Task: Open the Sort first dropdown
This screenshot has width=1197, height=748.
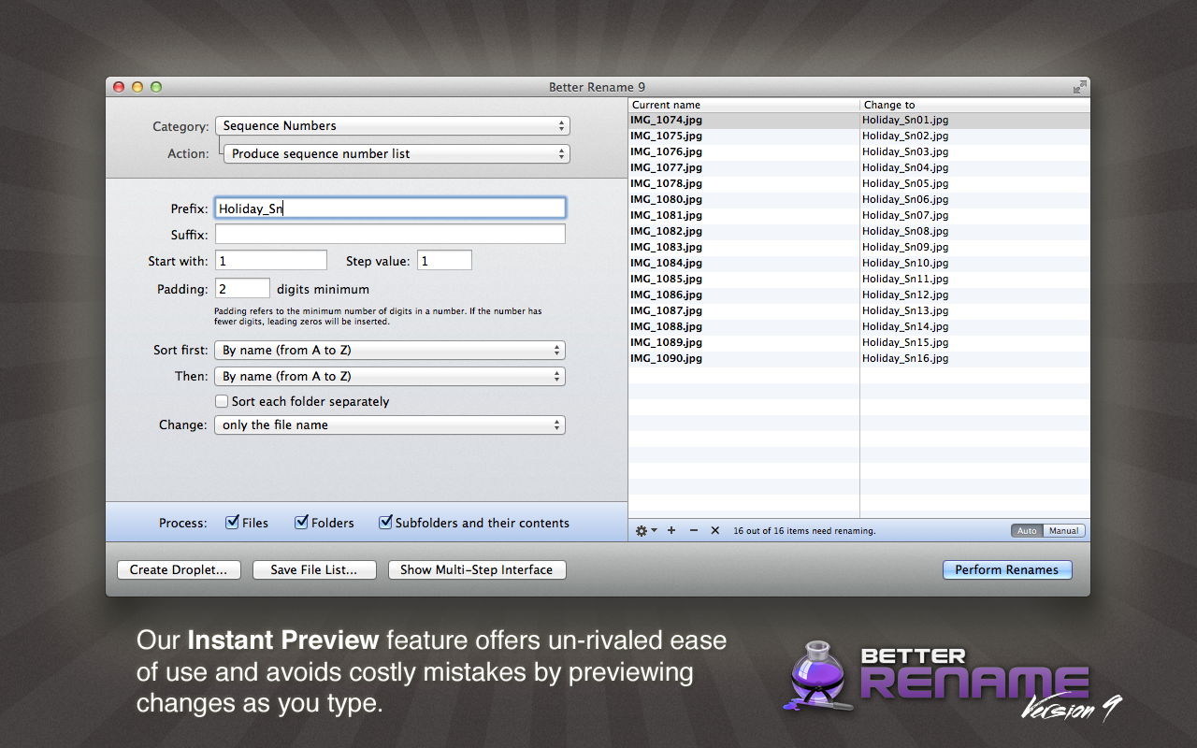Action: [390, 351]
